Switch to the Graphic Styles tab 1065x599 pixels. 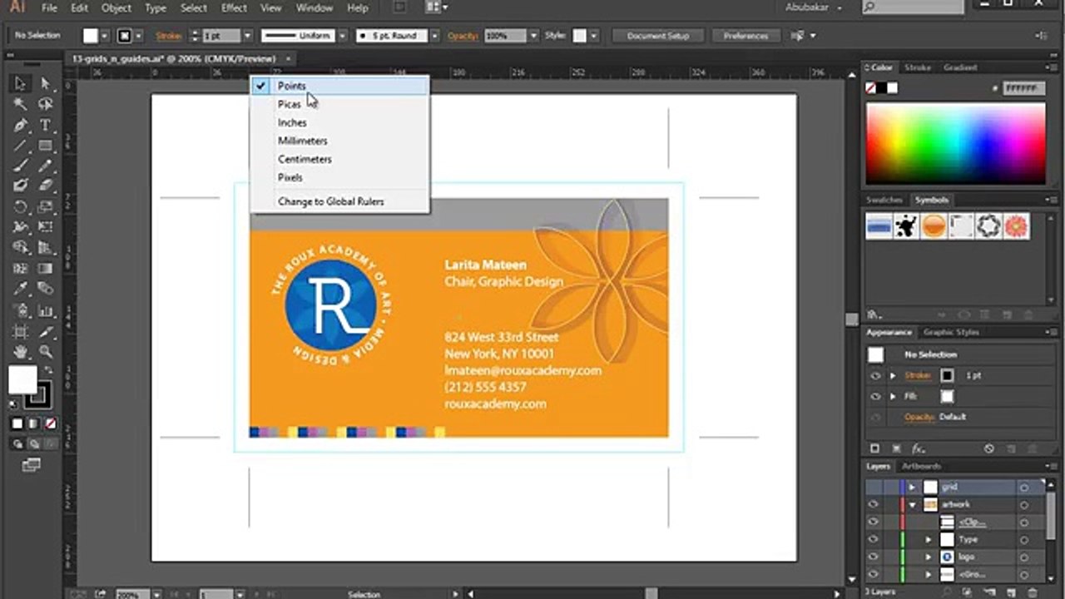click(951, 332)
